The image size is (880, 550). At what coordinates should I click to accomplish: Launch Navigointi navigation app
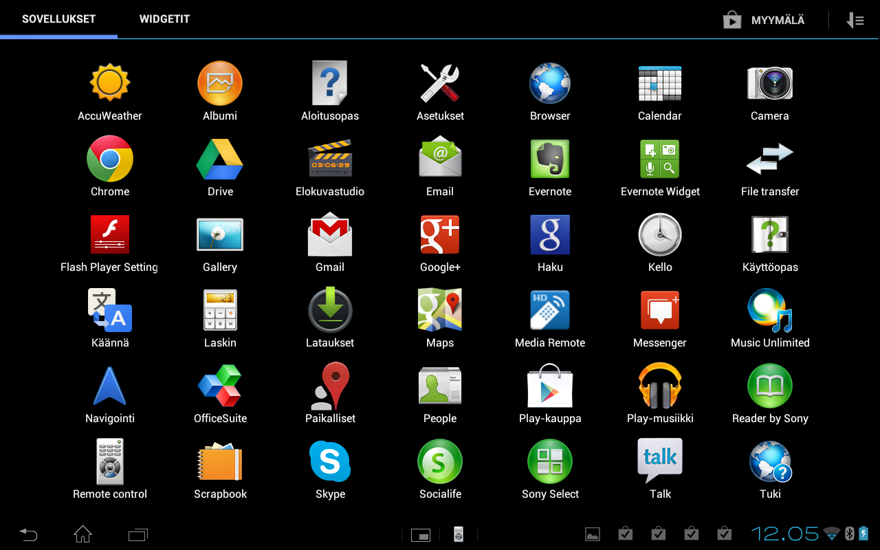point(110,386)
